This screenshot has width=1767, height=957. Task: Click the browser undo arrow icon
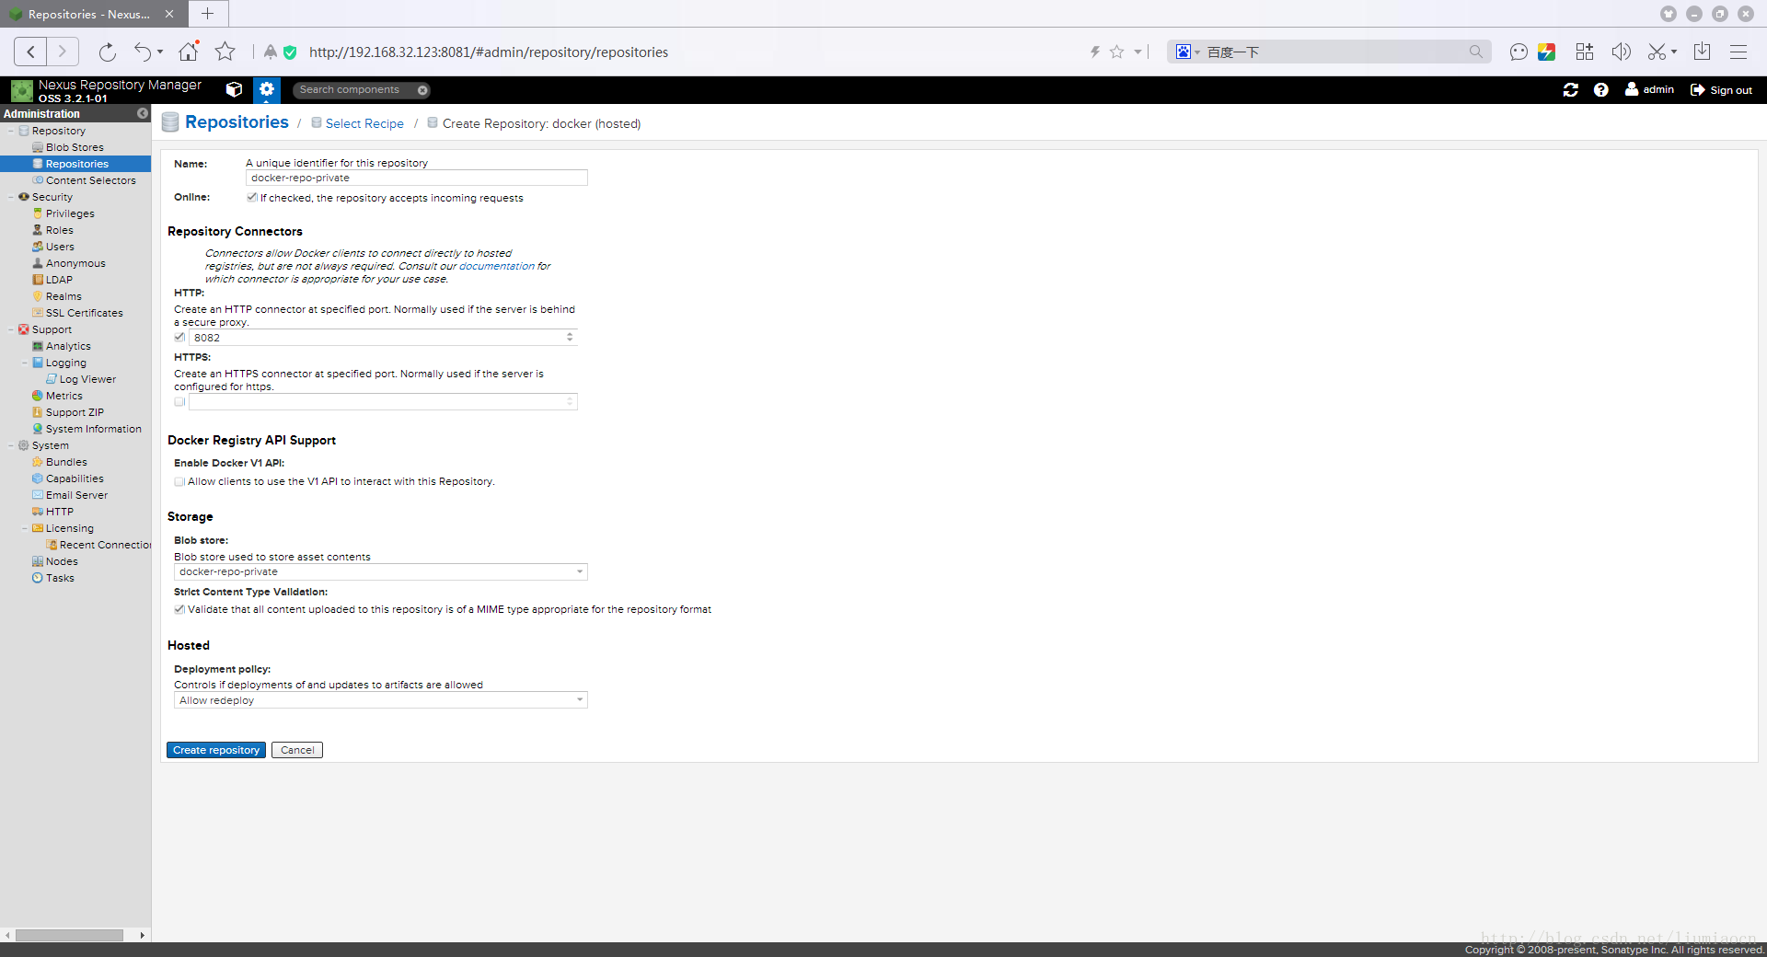(x=143, y=52)
